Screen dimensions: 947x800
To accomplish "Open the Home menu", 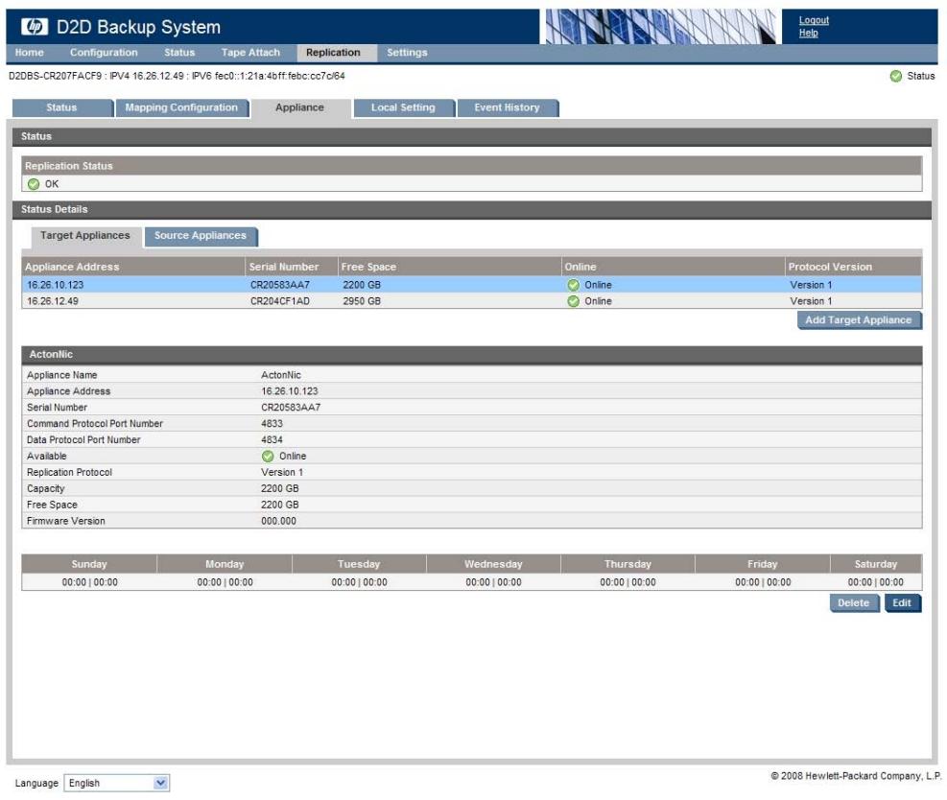I will [x=29, y=53].
